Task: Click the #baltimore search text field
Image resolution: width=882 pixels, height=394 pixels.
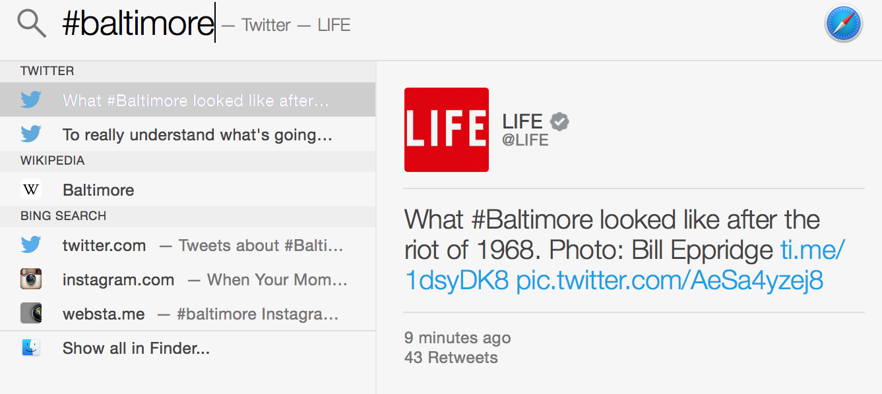Action: [x=138, y=24]
